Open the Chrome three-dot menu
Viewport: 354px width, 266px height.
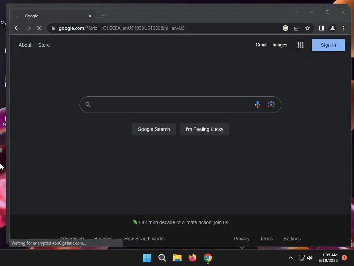coord(344,28)
